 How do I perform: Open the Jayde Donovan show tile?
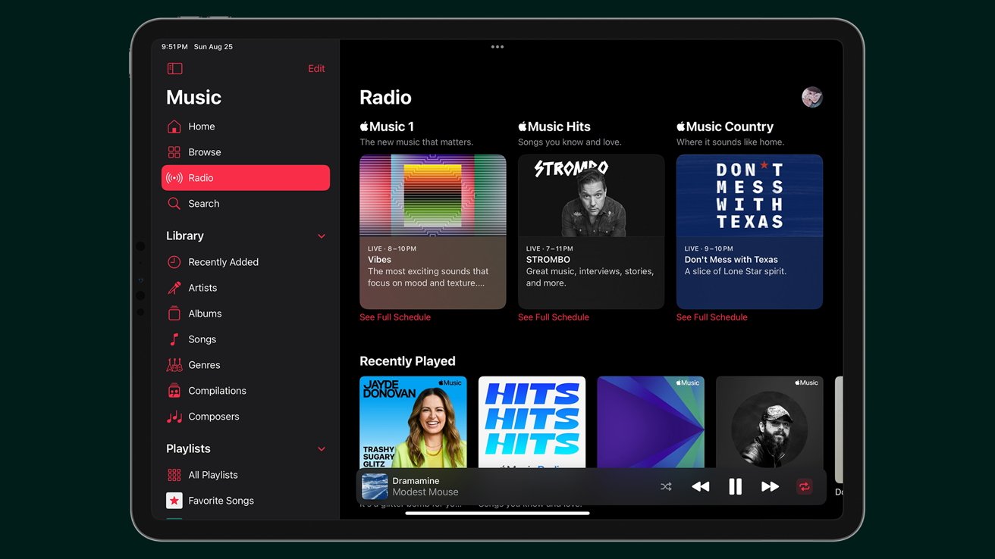pyautogui.click(x=413, y=423)
